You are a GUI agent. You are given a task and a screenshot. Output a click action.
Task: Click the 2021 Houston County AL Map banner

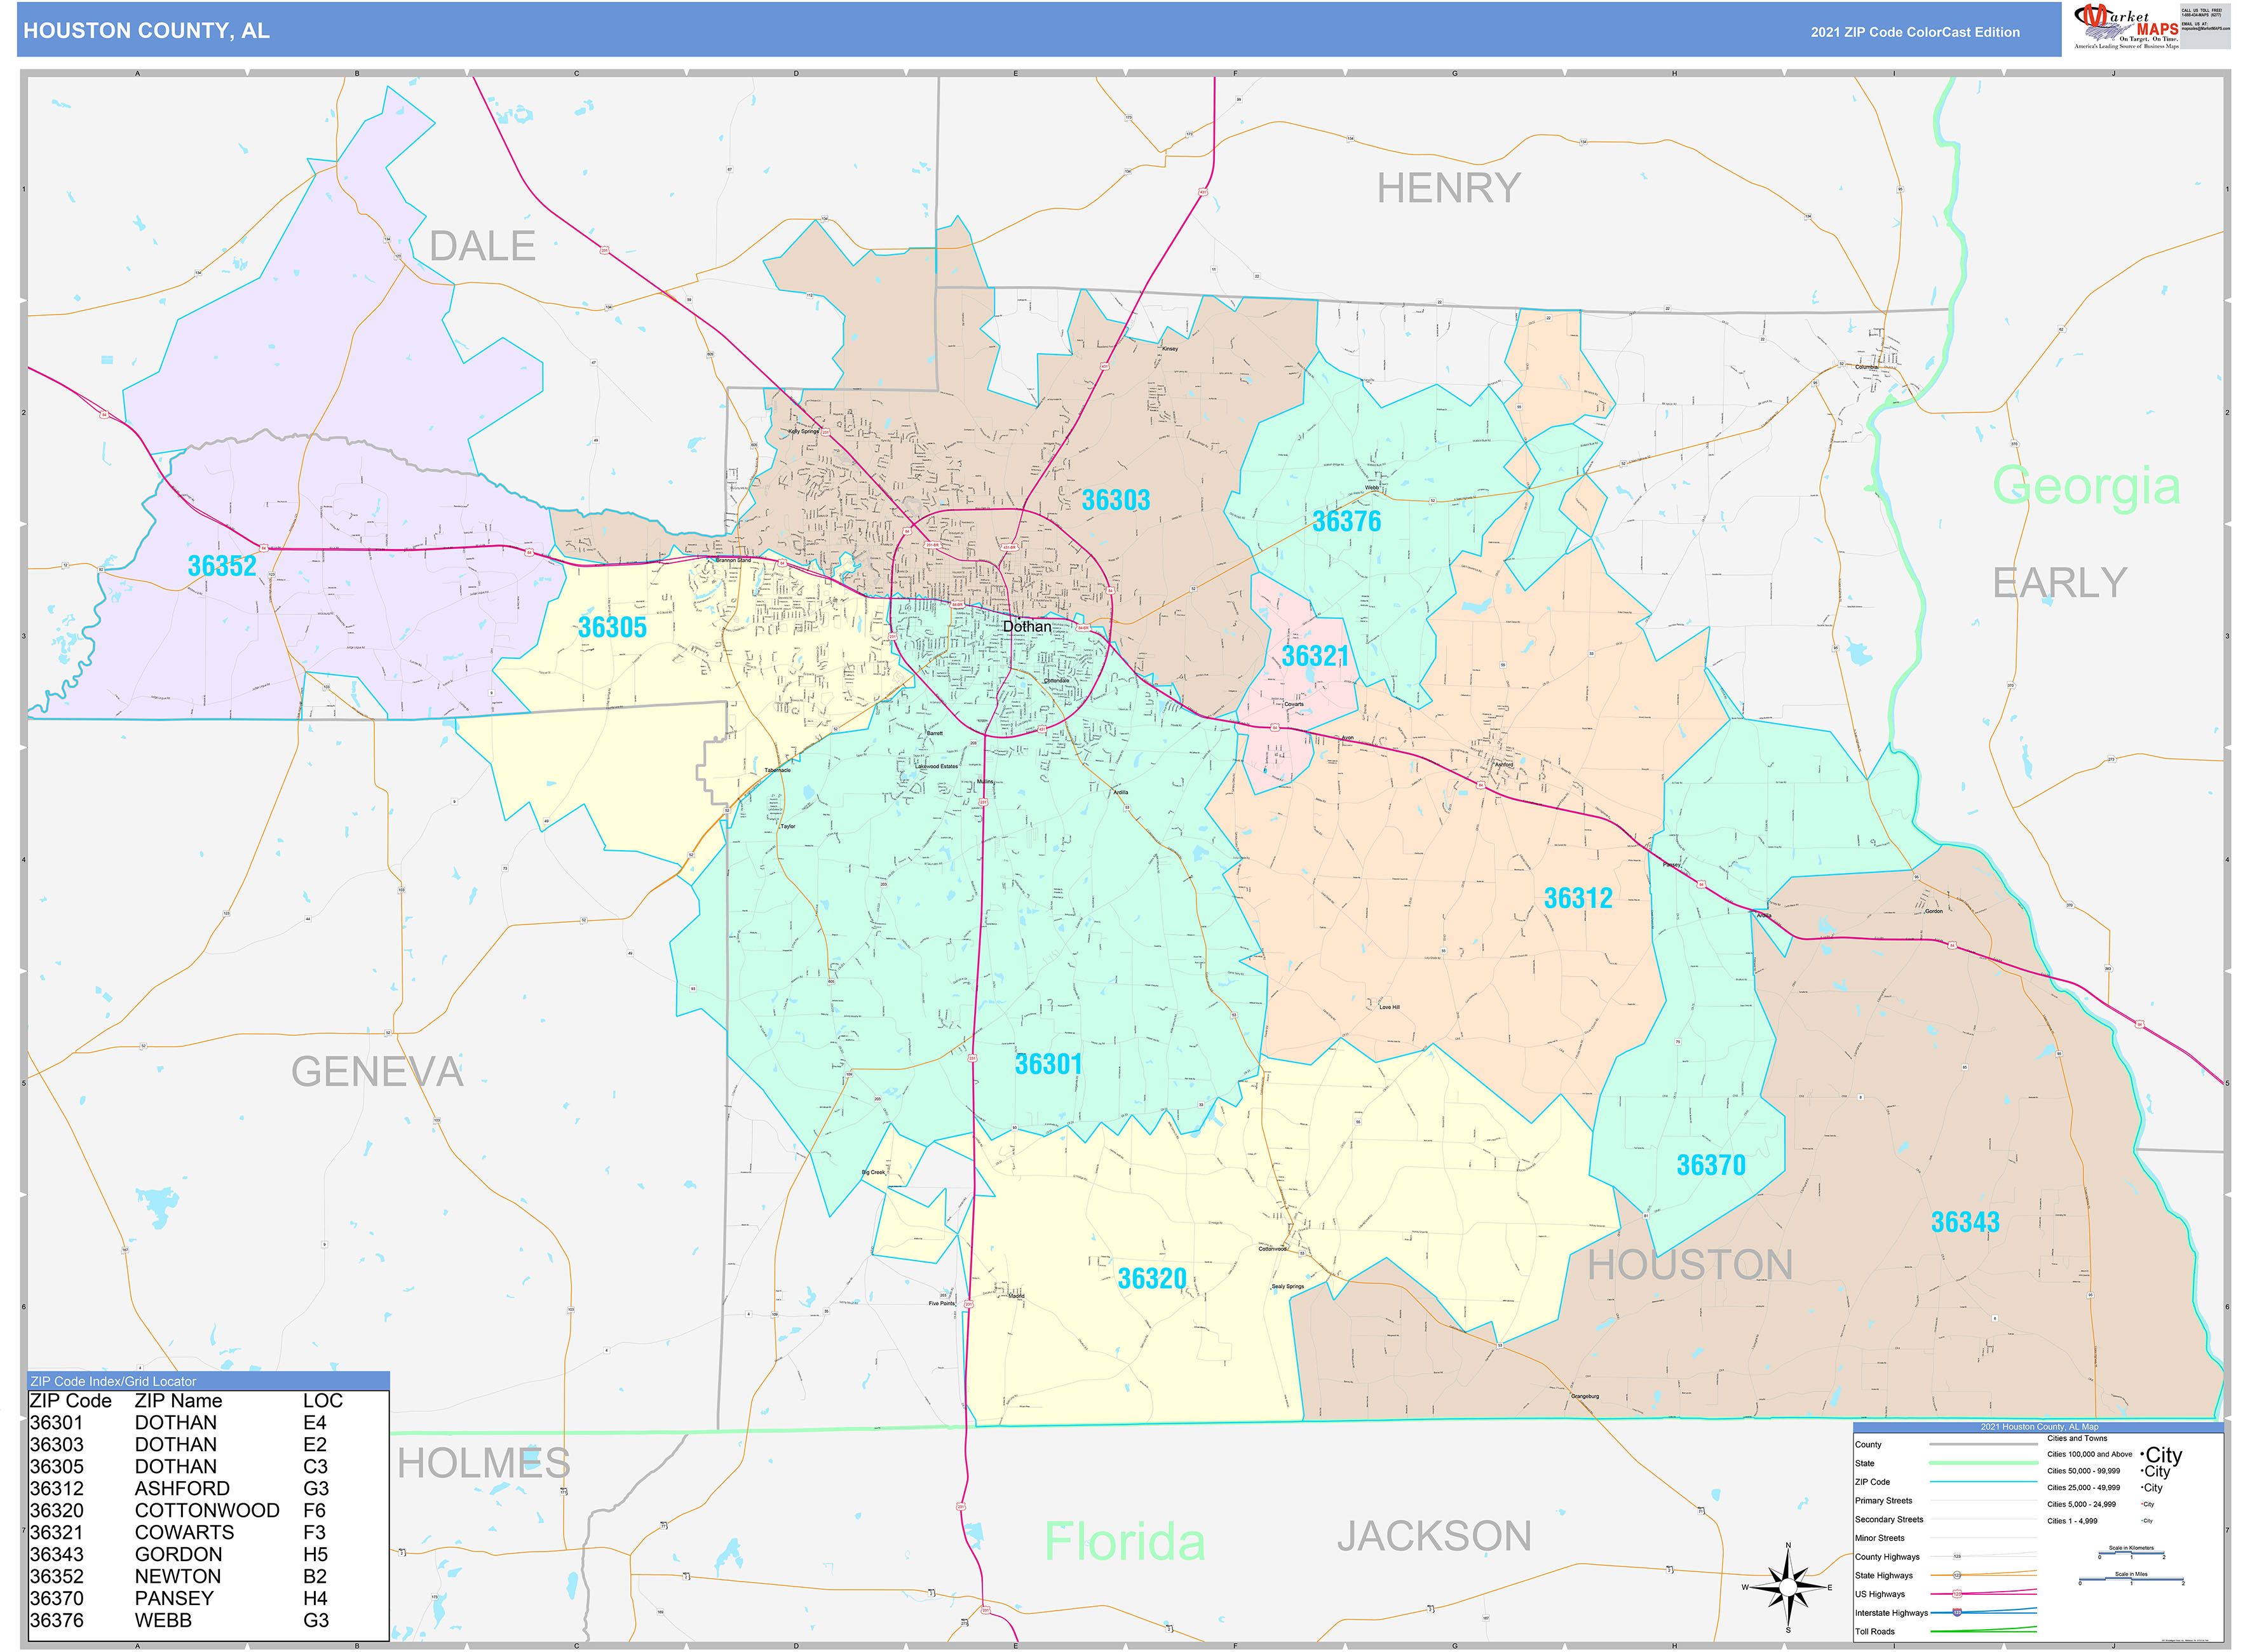(x=2040, y=1427)
